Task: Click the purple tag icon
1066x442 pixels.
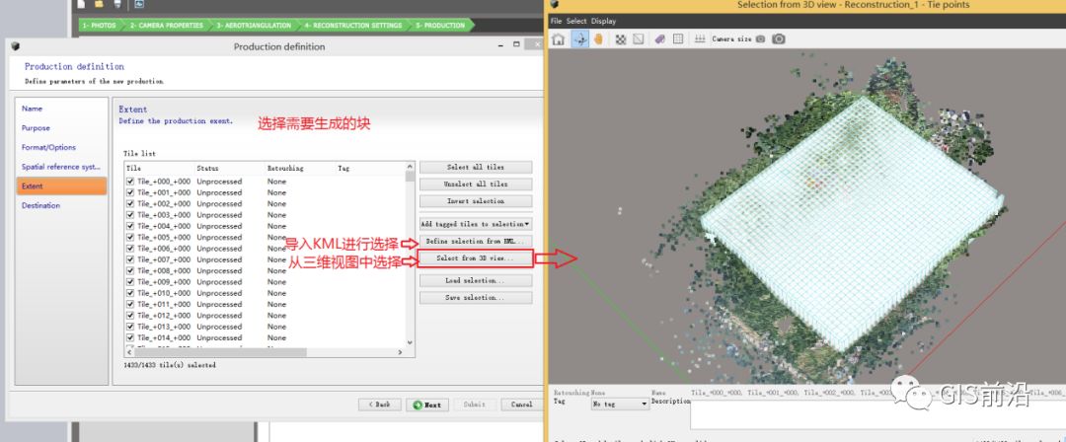Action: [659, 39]
